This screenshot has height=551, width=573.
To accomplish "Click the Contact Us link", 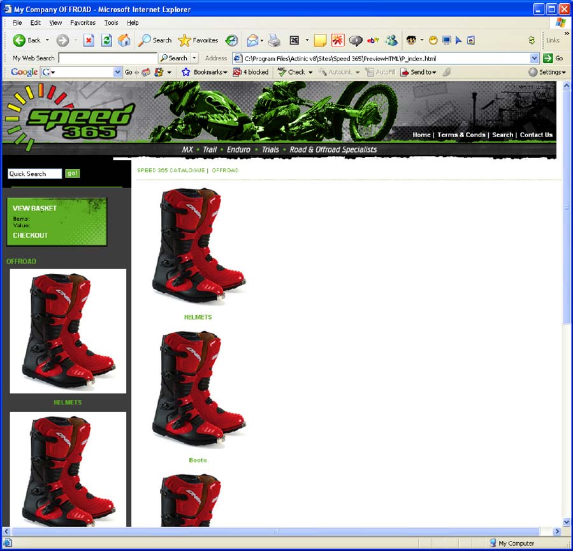I will click(536, 135).
